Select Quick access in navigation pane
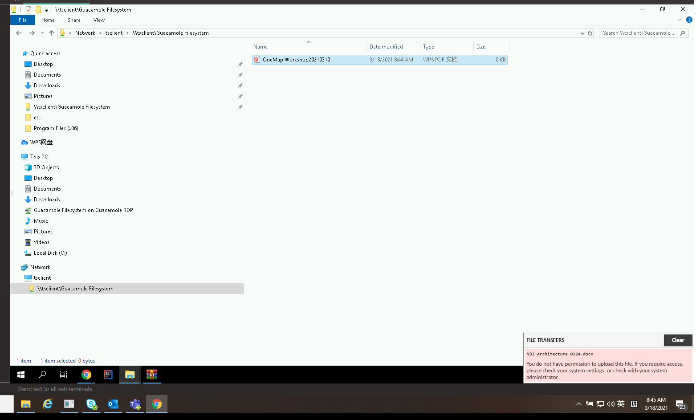 pyautogui.click(x=45, y=53)
